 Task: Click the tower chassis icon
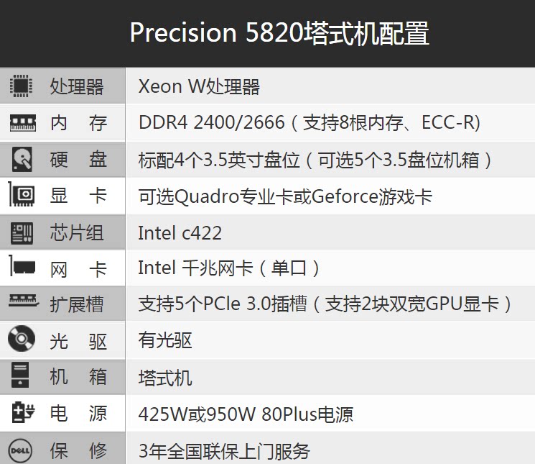22,377
